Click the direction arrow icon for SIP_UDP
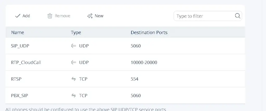 pyautogui.click(x=74, y=46)
